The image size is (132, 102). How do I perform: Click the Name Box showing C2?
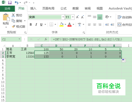tap(10, 39)
